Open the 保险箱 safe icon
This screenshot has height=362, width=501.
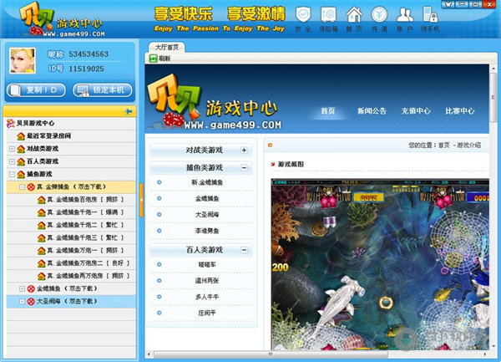328,19
